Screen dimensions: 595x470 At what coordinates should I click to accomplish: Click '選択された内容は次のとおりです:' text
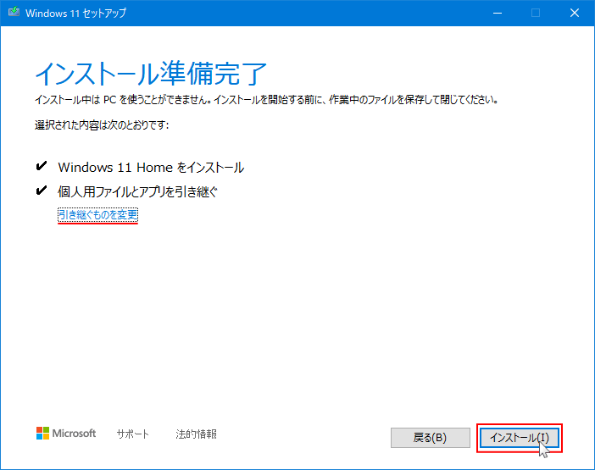pyautogui.click(x=102, y=125)
